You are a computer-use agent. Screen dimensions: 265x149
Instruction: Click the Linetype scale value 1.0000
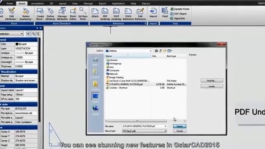point(26,58)
